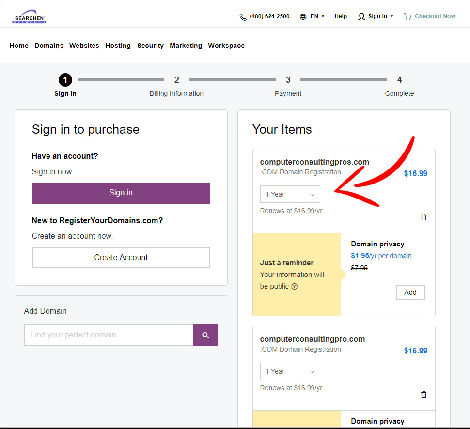The width and height of the screenshot is (470, 429).
Task: Add Domain privacy with the Add button
Action: click(410, 292)
